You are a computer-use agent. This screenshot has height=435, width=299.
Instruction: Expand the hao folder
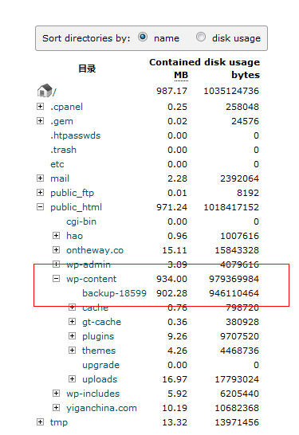[x=56, y=236]
